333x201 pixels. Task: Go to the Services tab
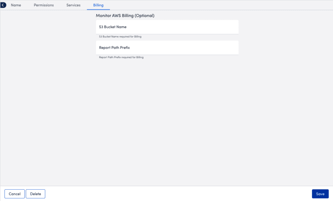(73, 5)
